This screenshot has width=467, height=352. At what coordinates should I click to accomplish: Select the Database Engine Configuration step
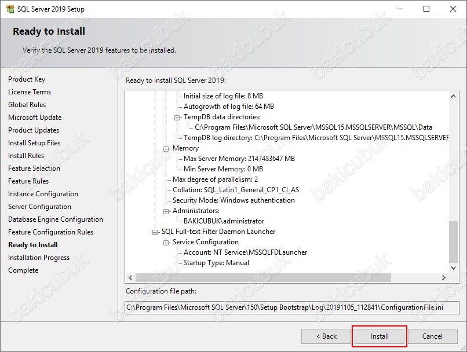tap(56, 219)
